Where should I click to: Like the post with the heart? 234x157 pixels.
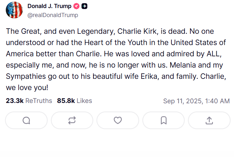pyautogui.click(x=118, y=120)
